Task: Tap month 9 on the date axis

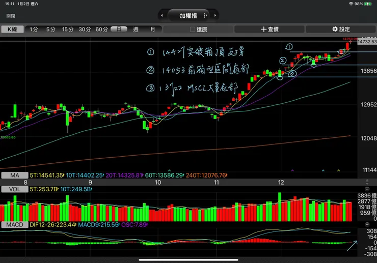Action: 90,183
